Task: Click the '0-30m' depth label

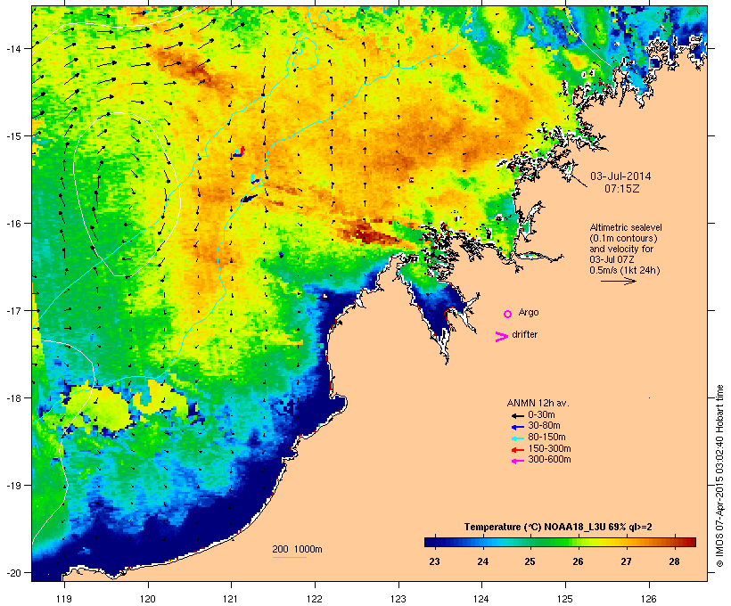Action: [541, 414]
